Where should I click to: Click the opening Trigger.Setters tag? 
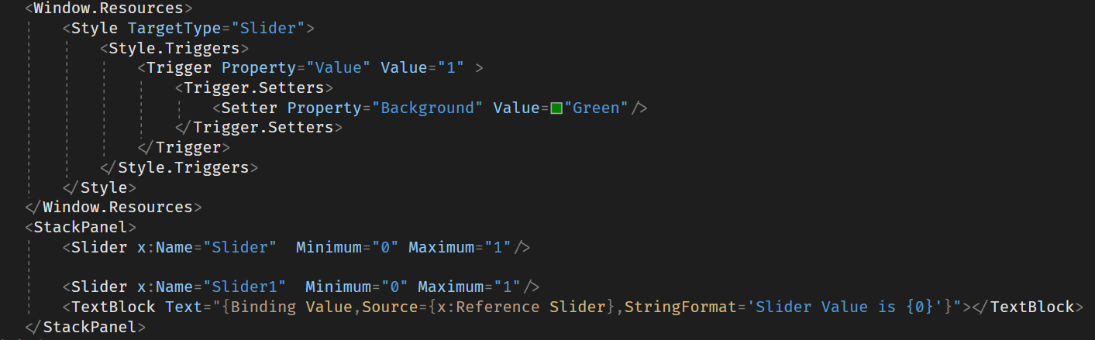[254, 88]
